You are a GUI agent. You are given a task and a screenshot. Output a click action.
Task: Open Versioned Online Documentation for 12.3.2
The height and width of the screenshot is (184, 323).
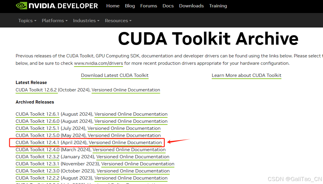(133, 157)
